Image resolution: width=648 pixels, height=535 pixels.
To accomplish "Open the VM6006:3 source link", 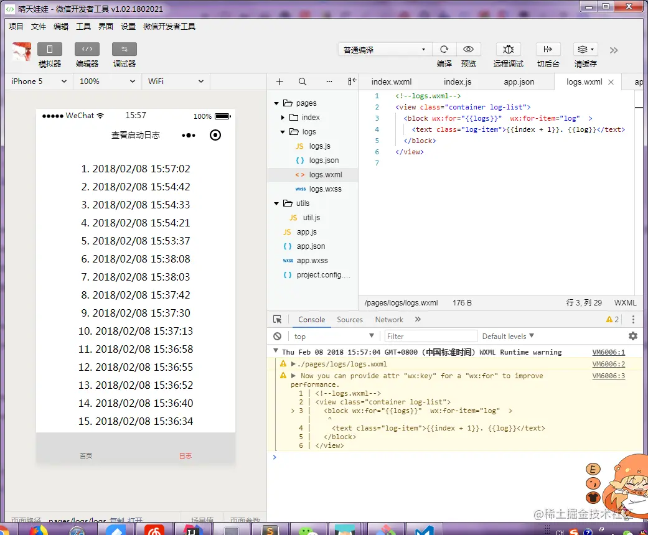I will click(x=609, y=376).
